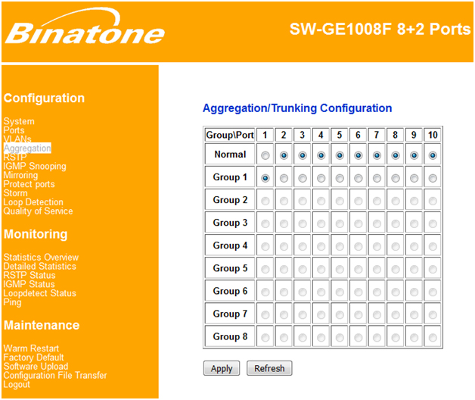Image resolution: width=475 pixels, height=400 pixels.
Task: Navigate to Mirroring settings
Action: (x=20, y=176)
